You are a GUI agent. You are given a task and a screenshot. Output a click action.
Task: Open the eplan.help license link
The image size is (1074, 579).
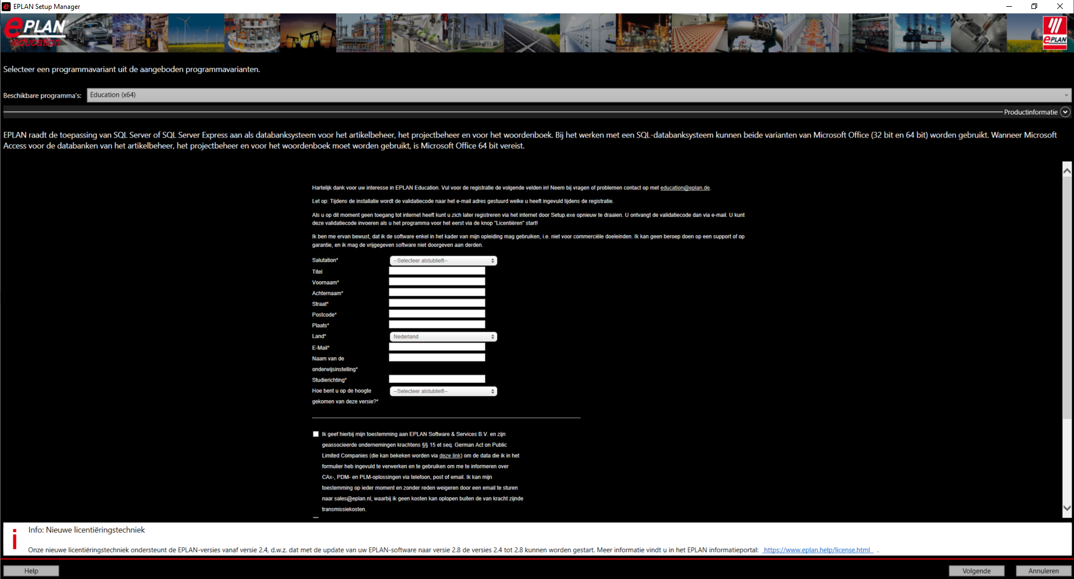click(x=817, y=550)
